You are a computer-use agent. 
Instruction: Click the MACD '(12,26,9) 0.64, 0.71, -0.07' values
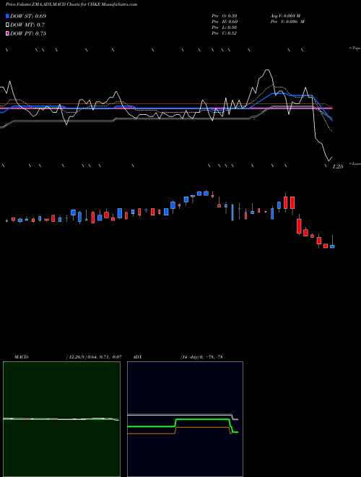coord(94,357)
